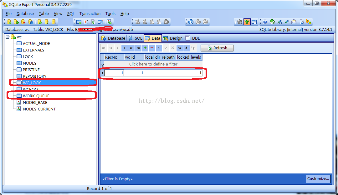
Task: Click the Execute SQL play icon
Action: 191,22
